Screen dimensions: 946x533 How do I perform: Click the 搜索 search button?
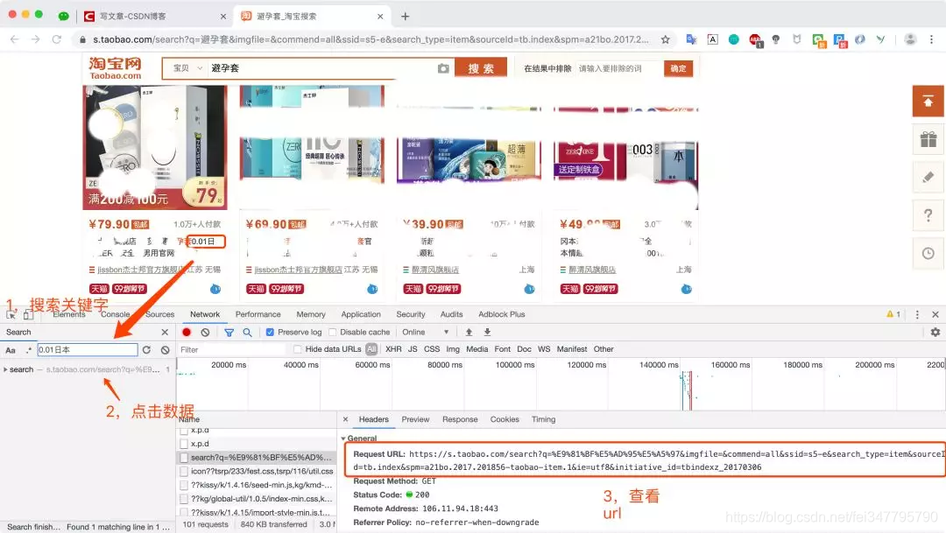pos(480,68)
